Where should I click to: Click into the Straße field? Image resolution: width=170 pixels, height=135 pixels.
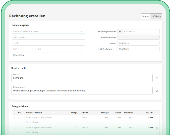[x=48, y=43]
